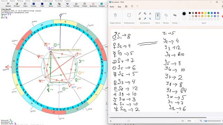Open the Таблицы toolbar icon
The width and height of the screenshot is (223, 125).
point(76,5)
